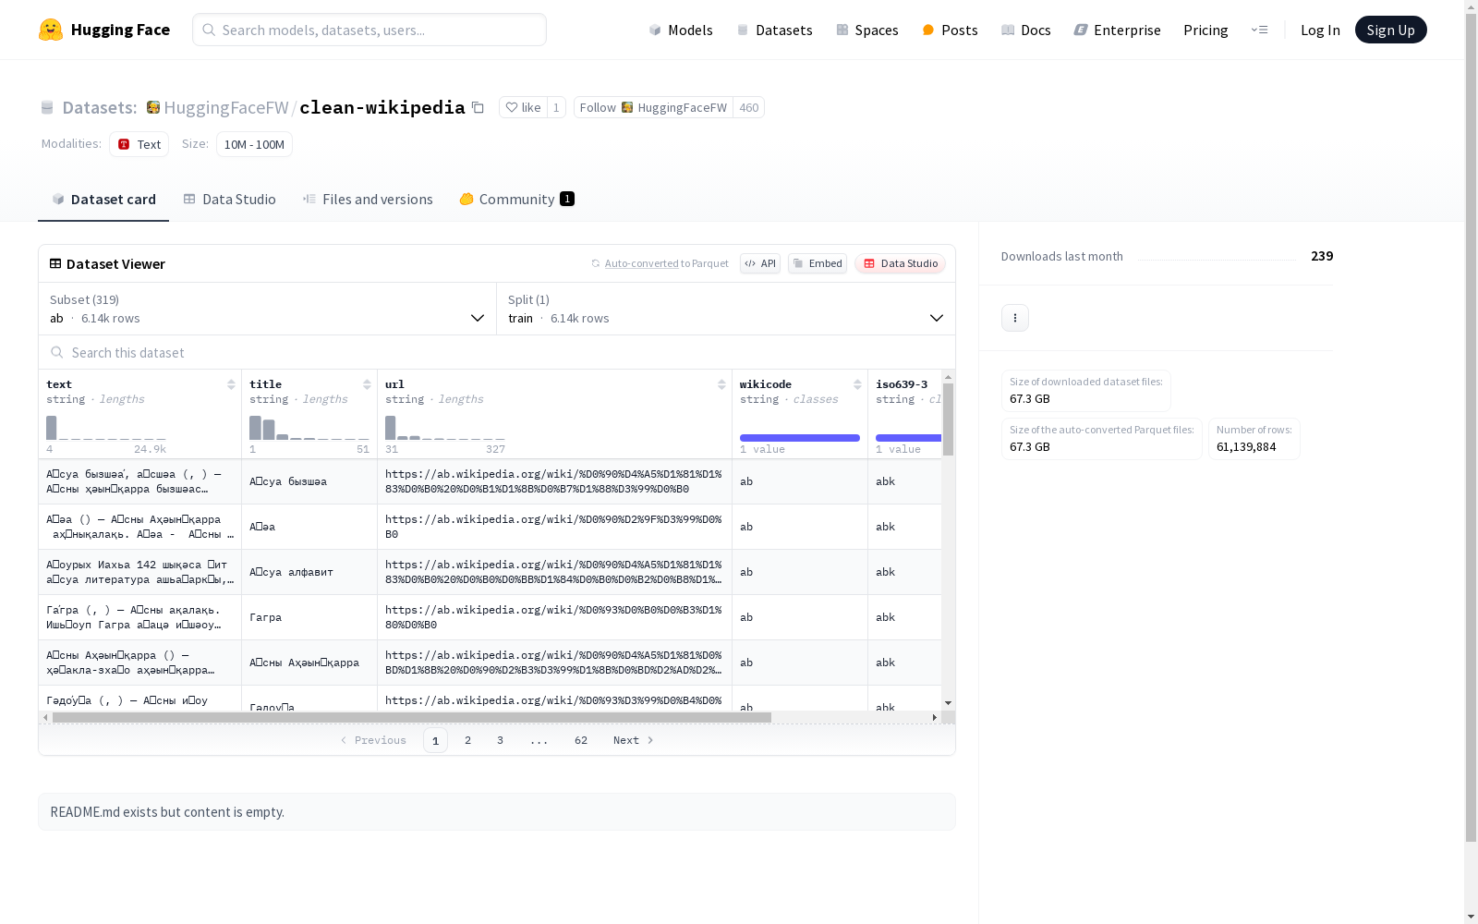The image size is (1478, 924).
Task: Open Data Studio from the viewer header
Action: tap(900, 263)
